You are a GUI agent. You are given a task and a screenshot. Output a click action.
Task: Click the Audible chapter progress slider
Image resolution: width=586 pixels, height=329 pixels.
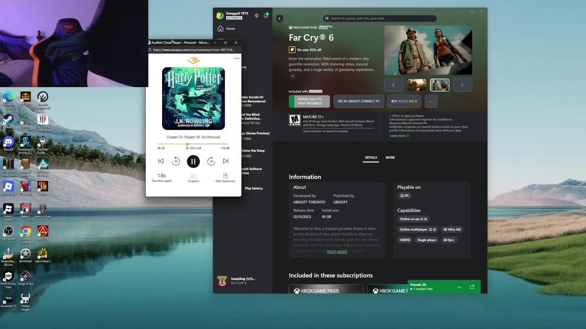[193, 144]
